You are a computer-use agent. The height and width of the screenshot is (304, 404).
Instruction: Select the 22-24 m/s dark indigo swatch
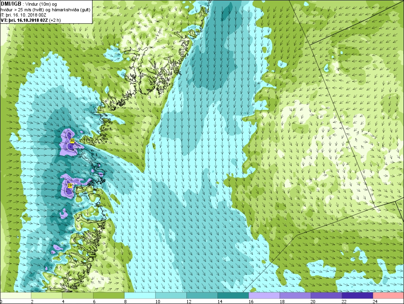point(358,296)
